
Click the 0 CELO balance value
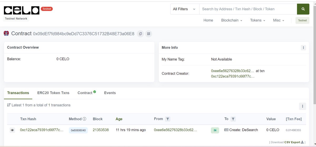63,59
